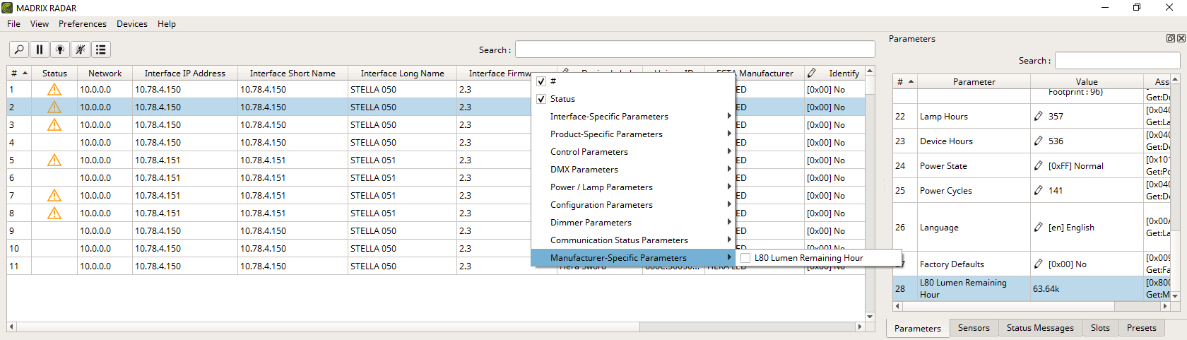Image resolution: width=1187 pixels, height=340 pixels.
Task: Click the pencil icon beside Factory Defaults value
Action: (1038, 264)
